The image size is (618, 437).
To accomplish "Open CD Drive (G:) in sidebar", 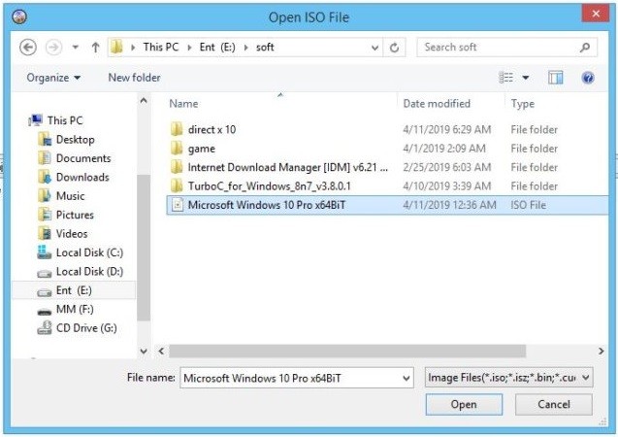I will coord(77,328).
